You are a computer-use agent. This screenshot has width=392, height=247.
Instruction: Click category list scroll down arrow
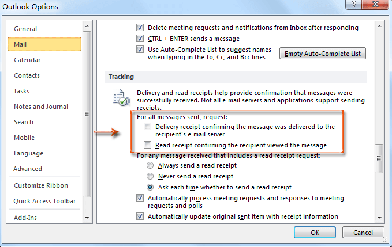pos(87,218)
